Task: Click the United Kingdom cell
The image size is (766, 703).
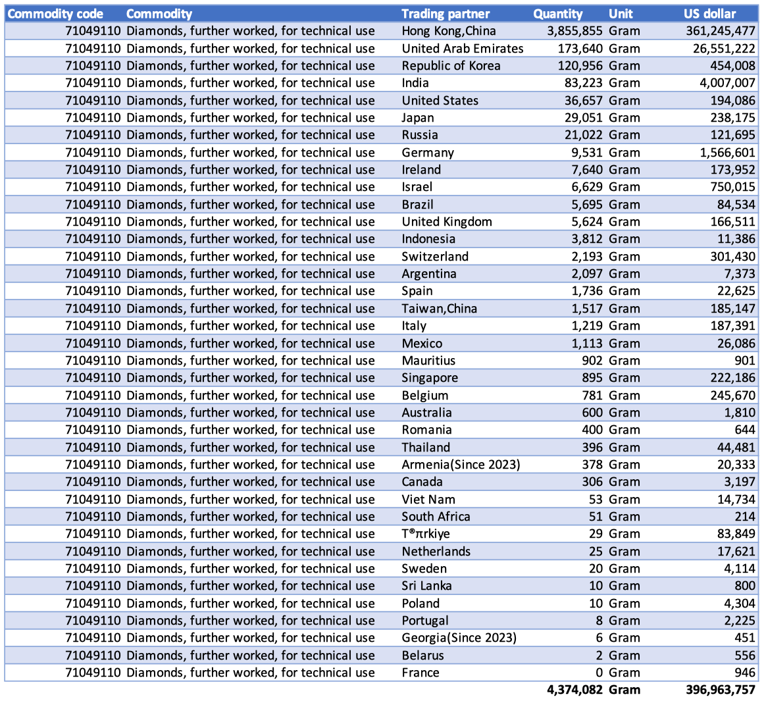Action: 447,222
